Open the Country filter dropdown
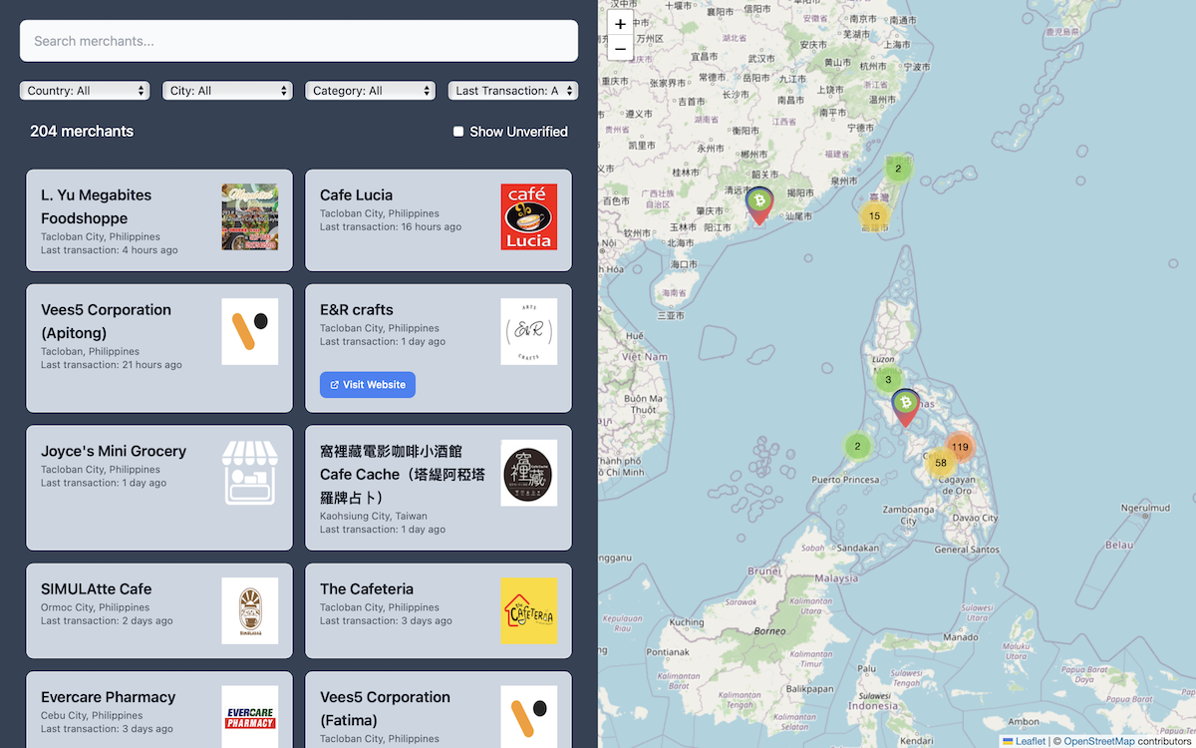The width and height of the screenshot is (1196, 748). coord(84,90)
